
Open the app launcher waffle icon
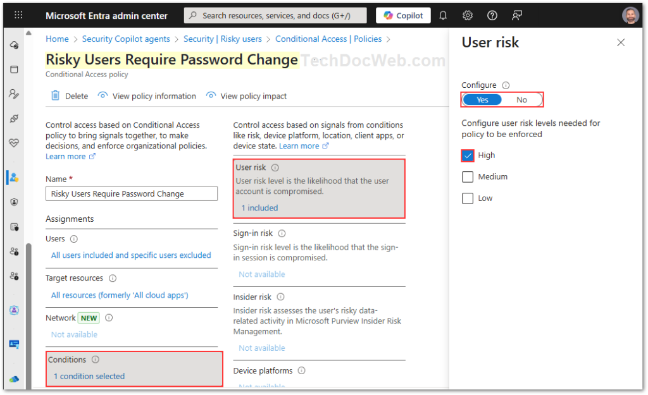tap(18, 15)
